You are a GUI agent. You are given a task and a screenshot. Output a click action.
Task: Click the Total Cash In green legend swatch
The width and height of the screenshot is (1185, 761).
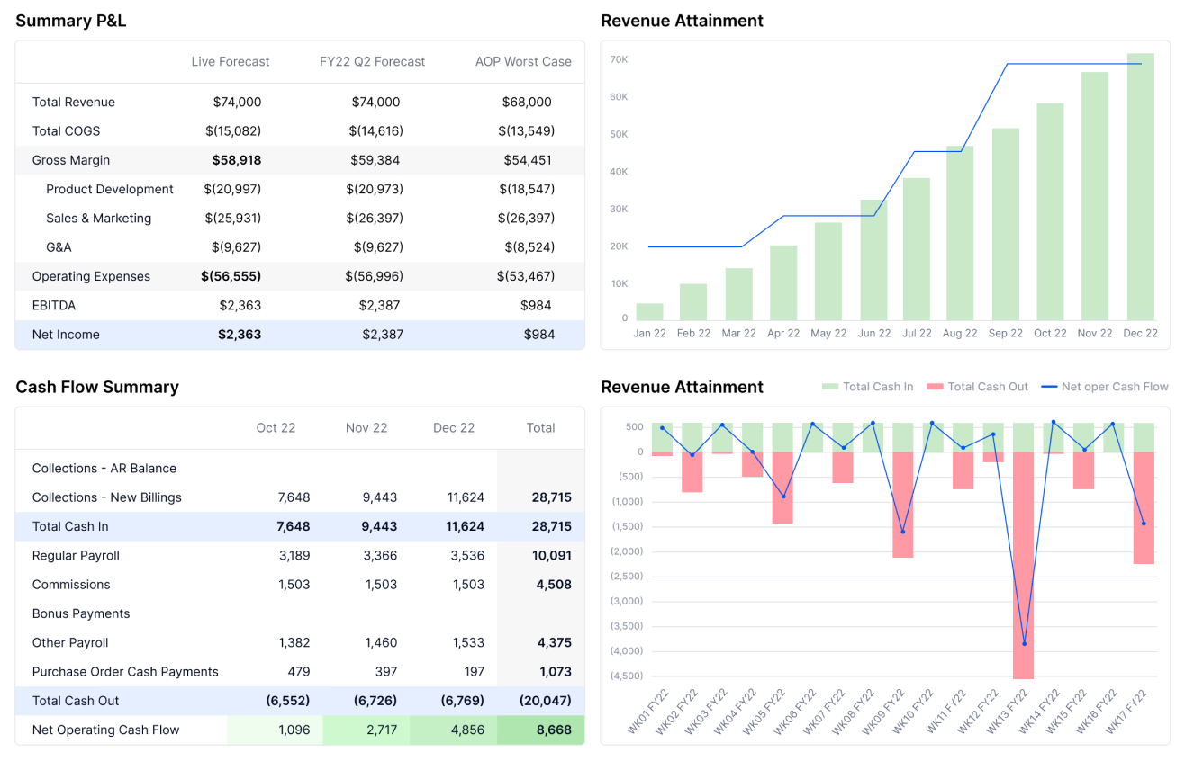pyautogui.click(x=829, y=387)
